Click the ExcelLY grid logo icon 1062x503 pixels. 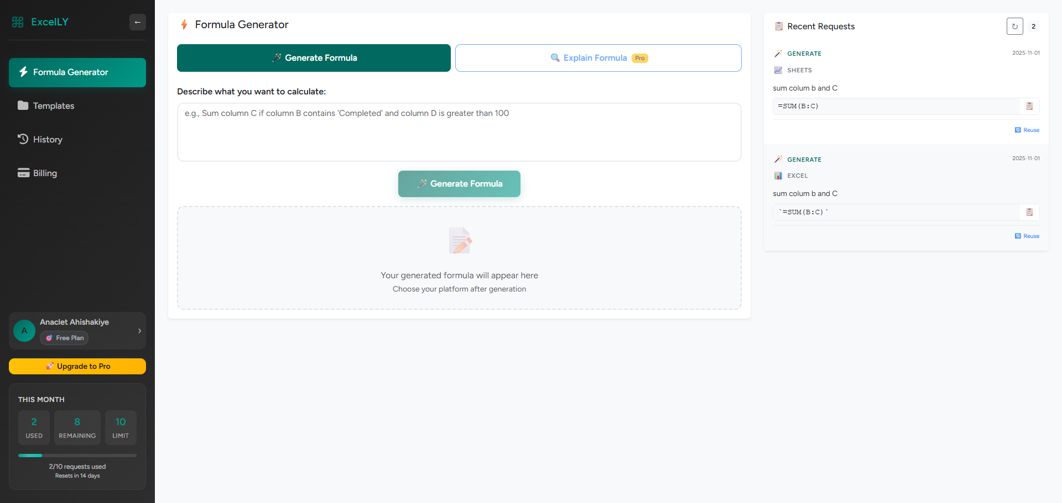tap(17, 22)
